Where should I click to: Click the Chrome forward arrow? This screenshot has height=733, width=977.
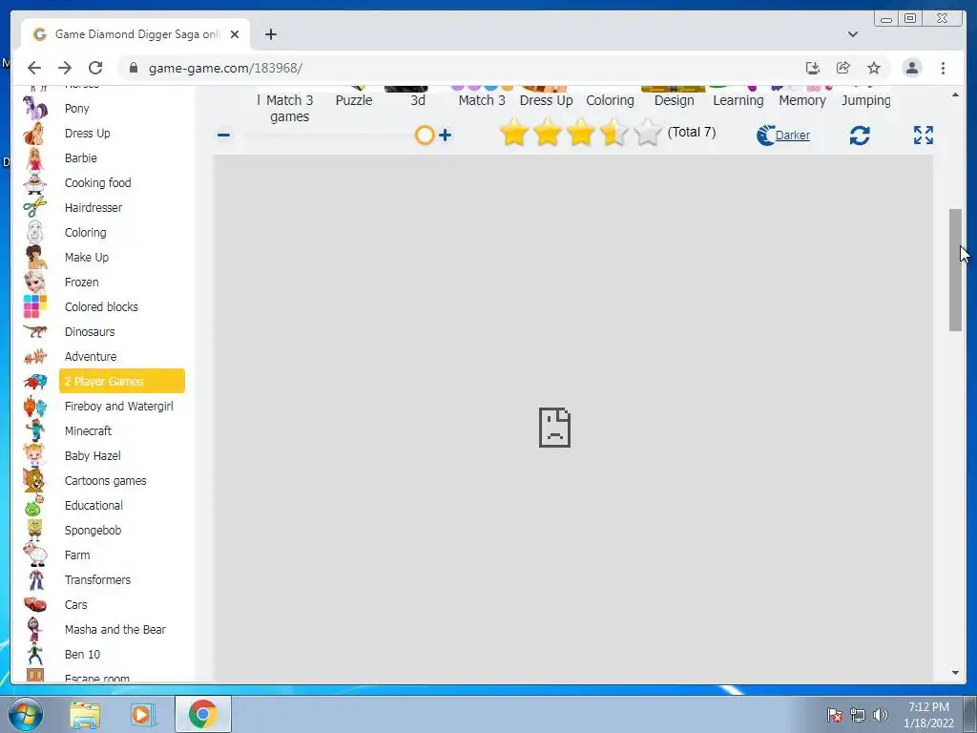click(x=65, y=68)
